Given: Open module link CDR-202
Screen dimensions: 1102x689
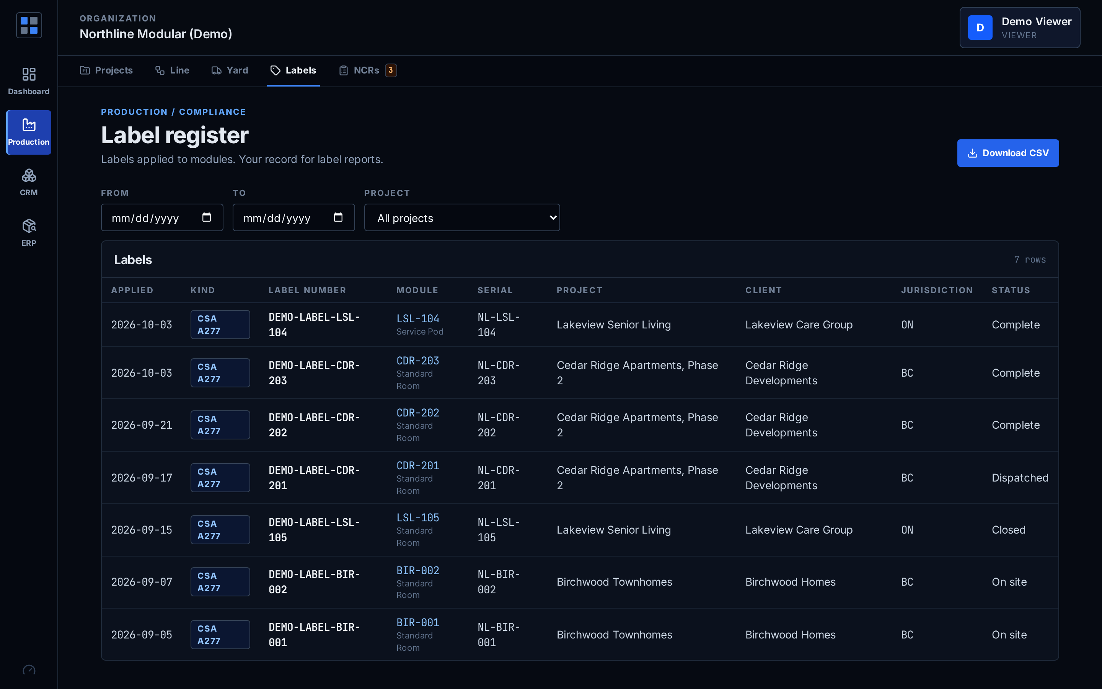Looking at the screenshot, I should (x=417, y=413).
